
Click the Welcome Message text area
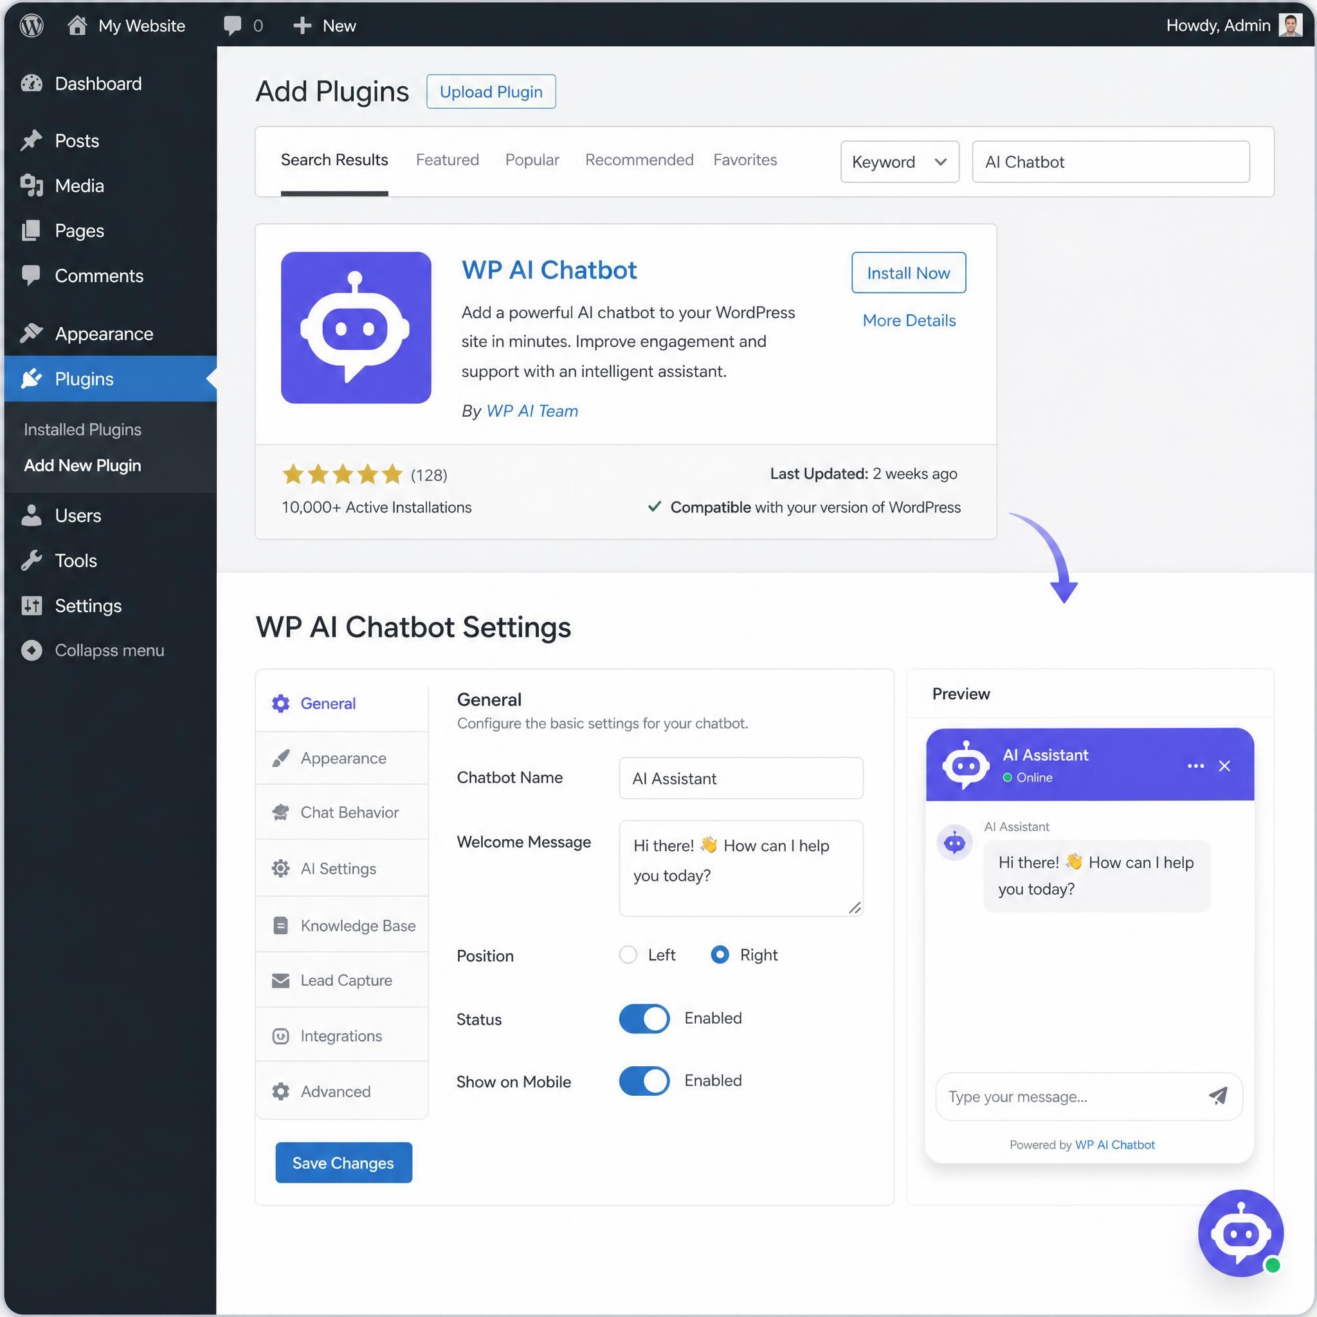point(741,868)
